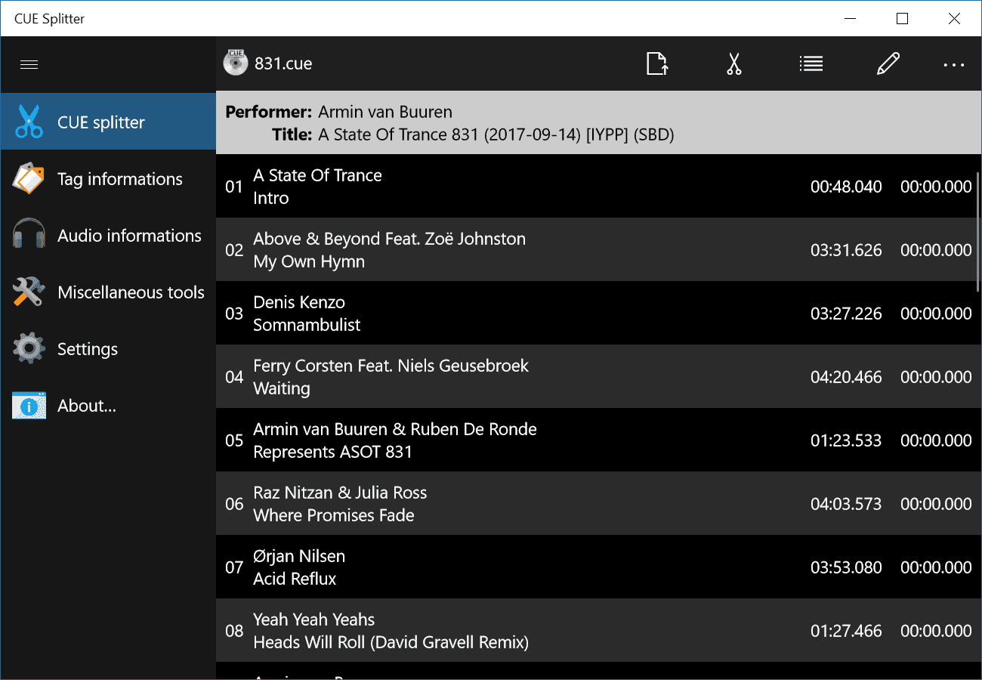The width and height of the screenshot is (982, 680).
Task: Open the track list view icon
Action: pos(811,64)
